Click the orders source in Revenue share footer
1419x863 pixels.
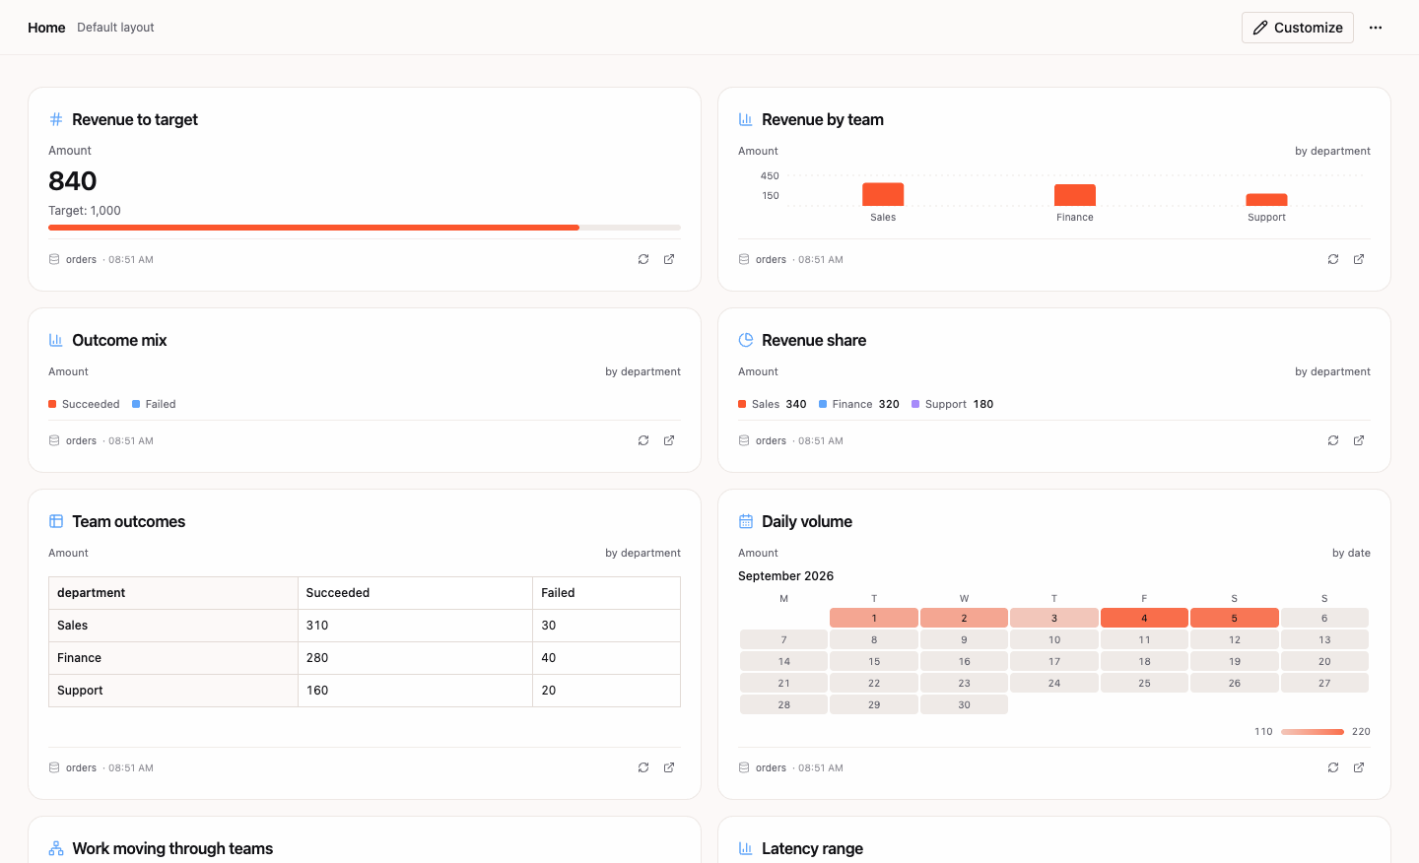pos(771,440)
